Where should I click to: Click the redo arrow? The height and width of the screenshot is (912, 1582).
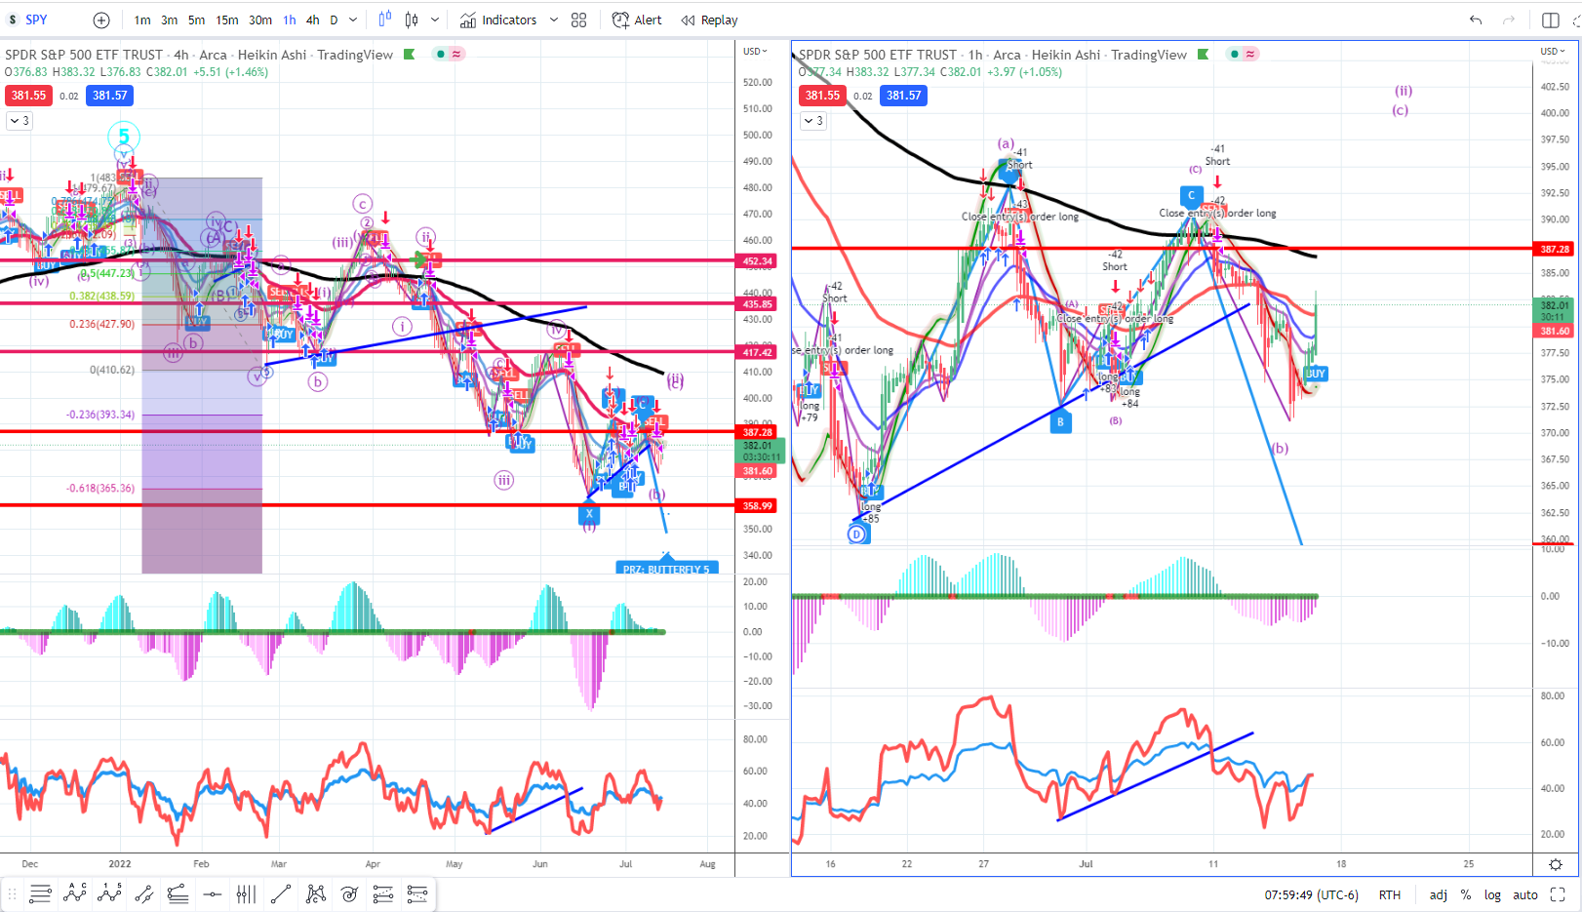1509,20
